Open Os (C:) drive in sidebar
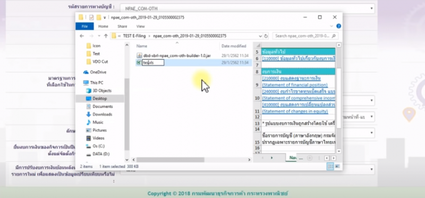 [x=98, y=146]
